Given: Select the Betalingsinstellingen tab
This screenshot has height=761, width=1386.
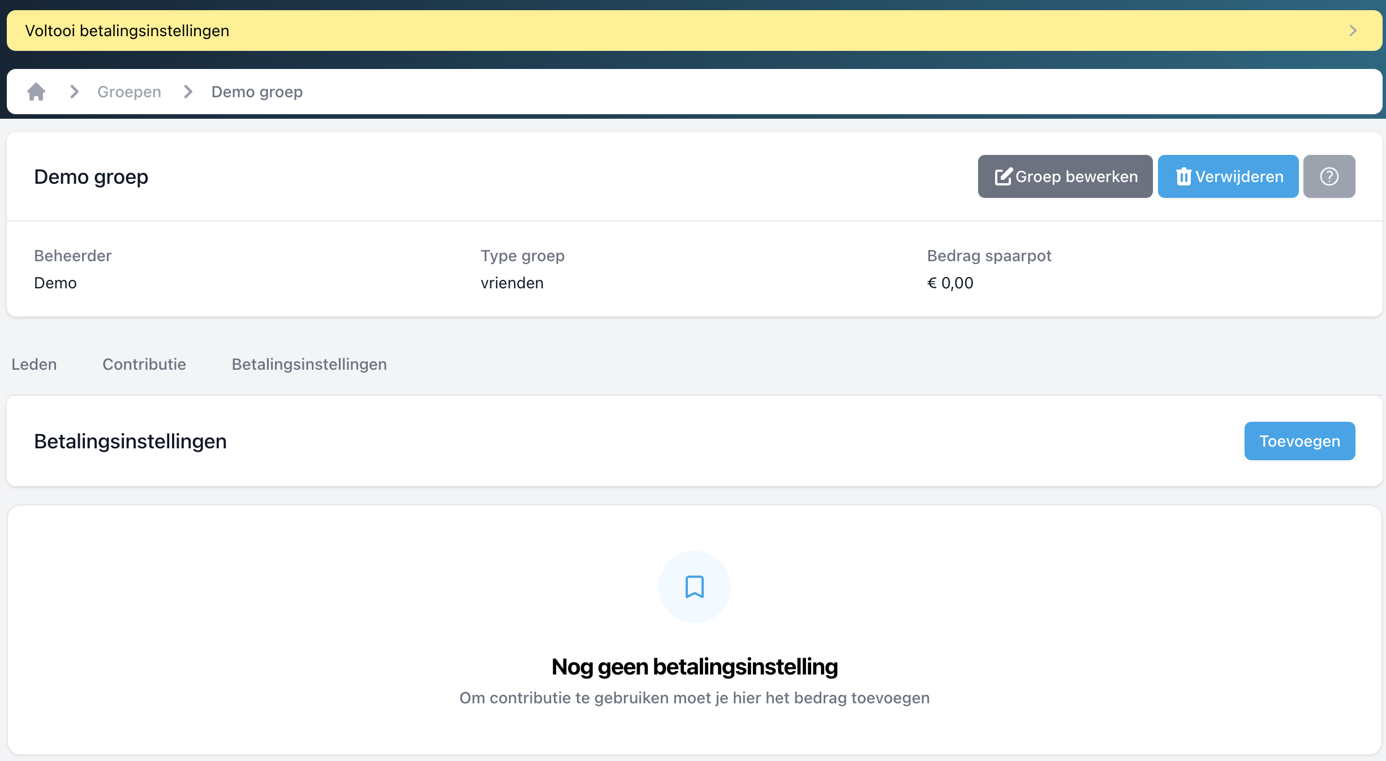Looking at the screenshot, I should click(309, 364).
